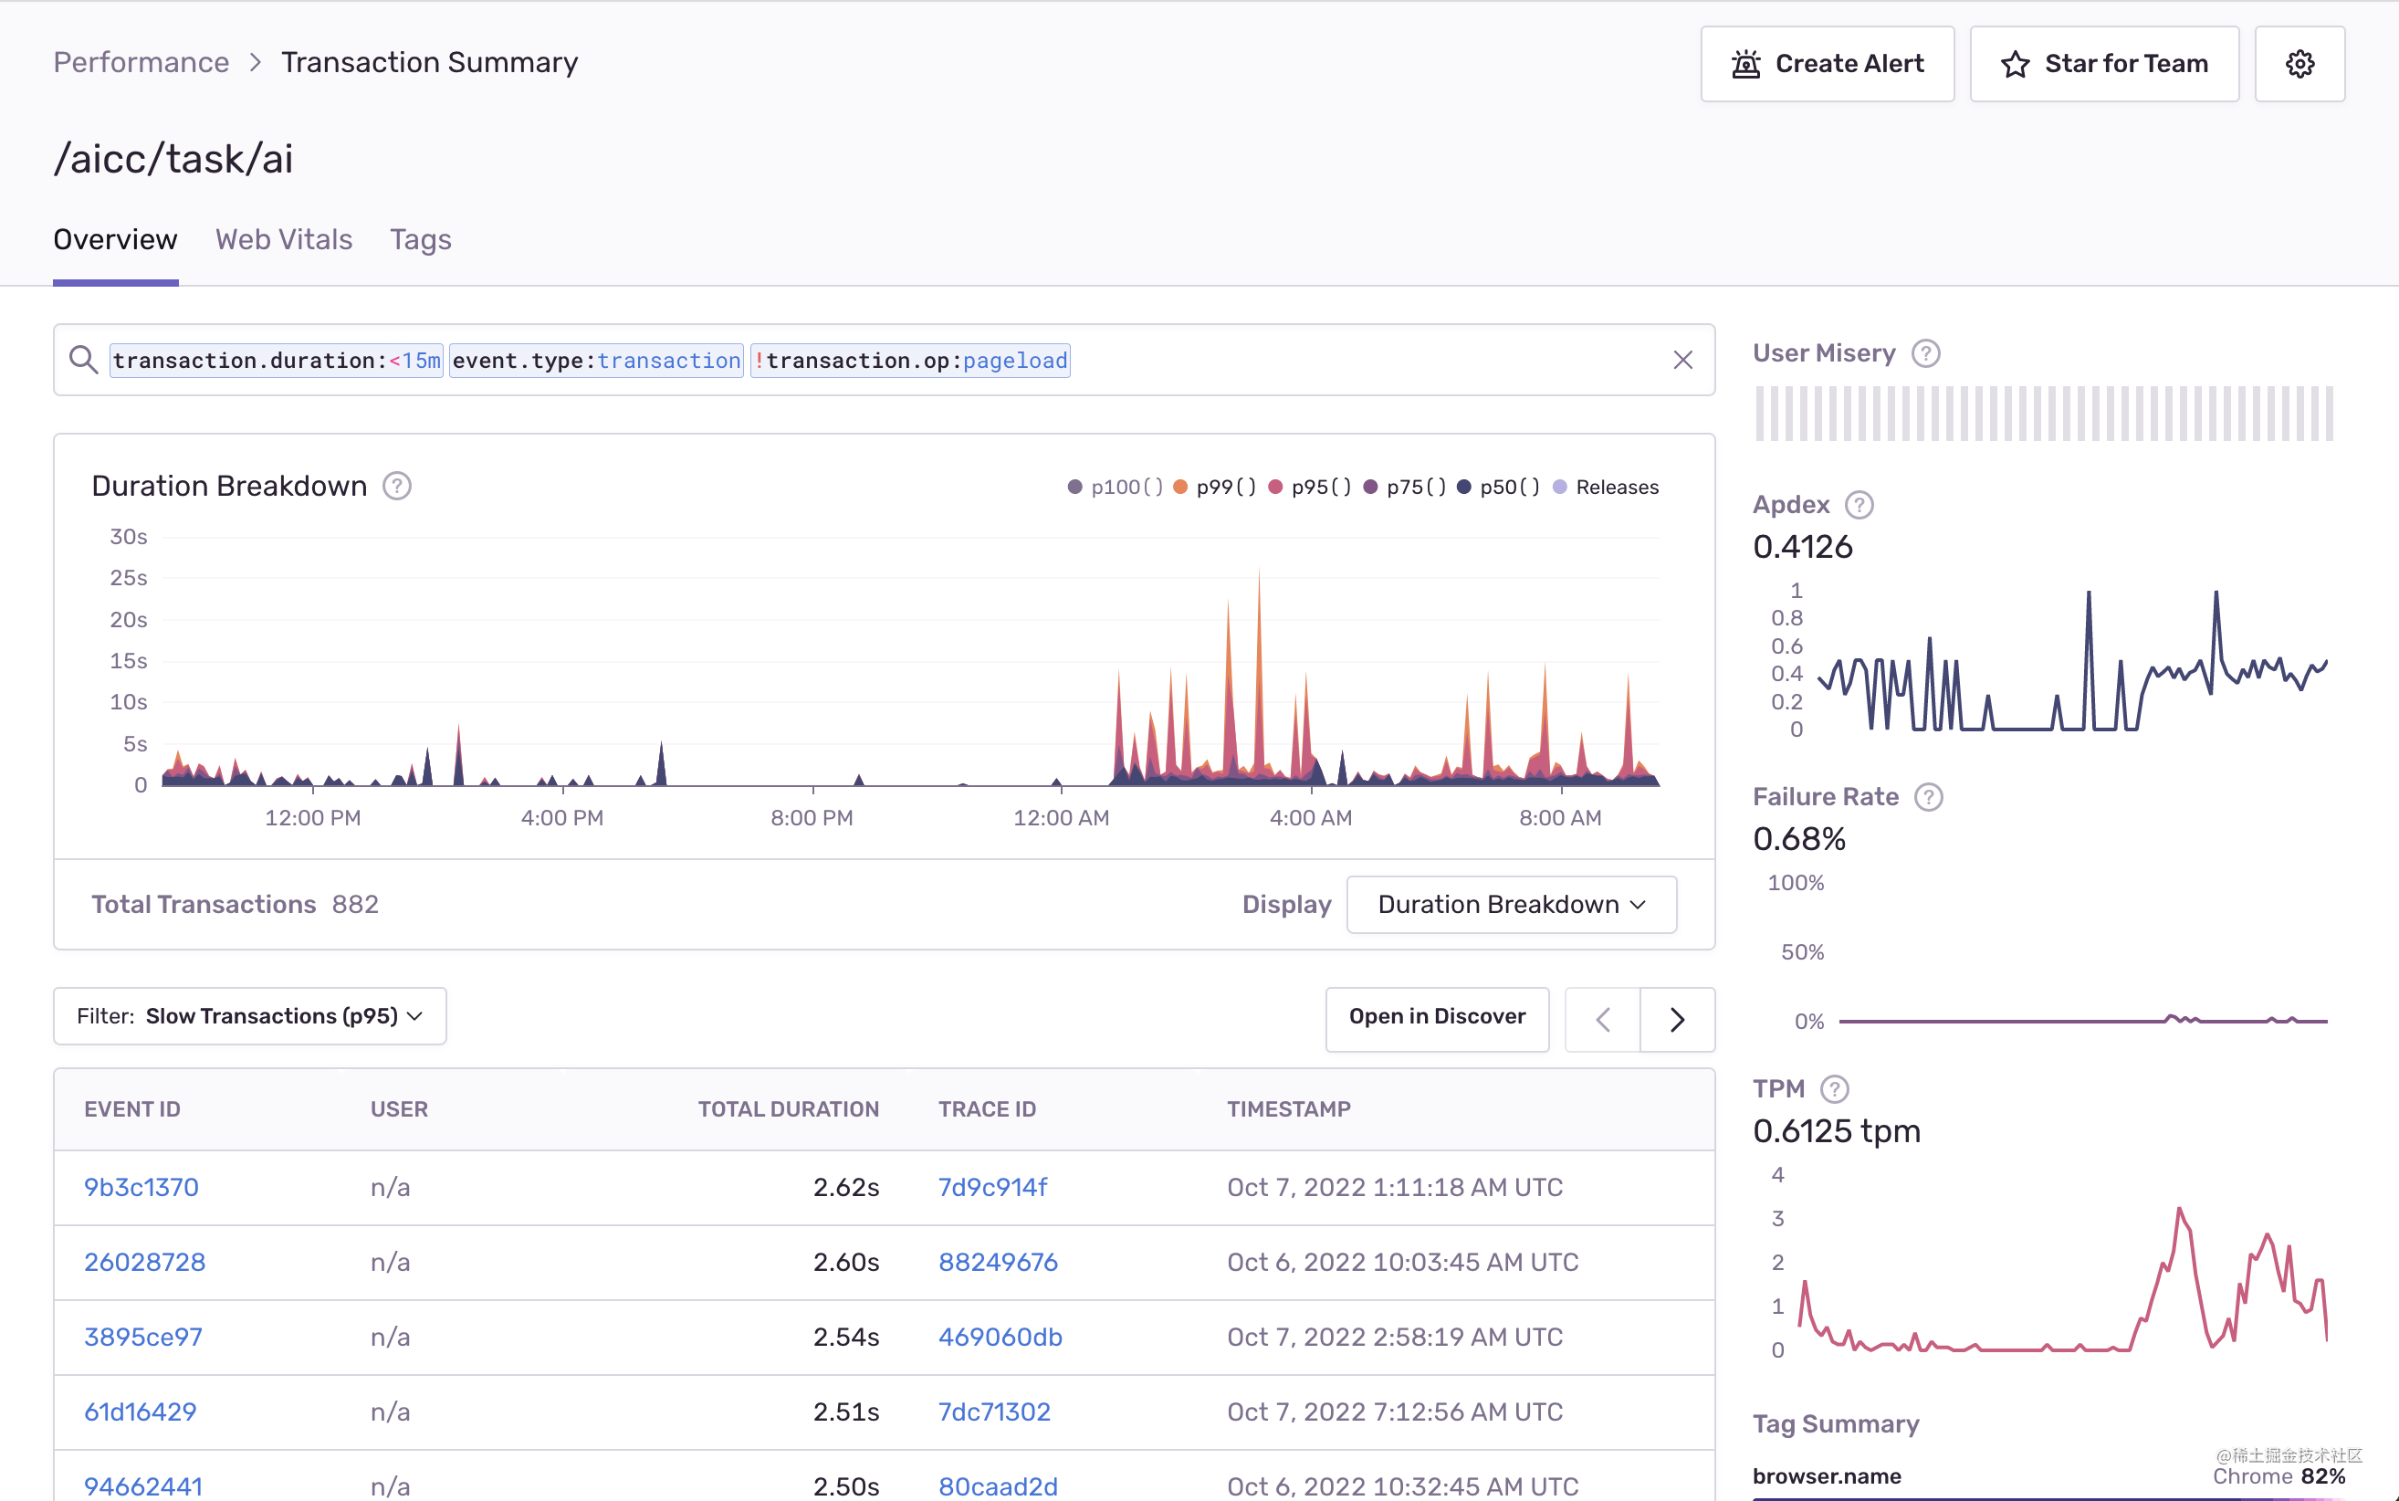Screen dimensions: 2399x1501
Task: Click the TOTAL DURATION column header
Action: [788, 1109]
